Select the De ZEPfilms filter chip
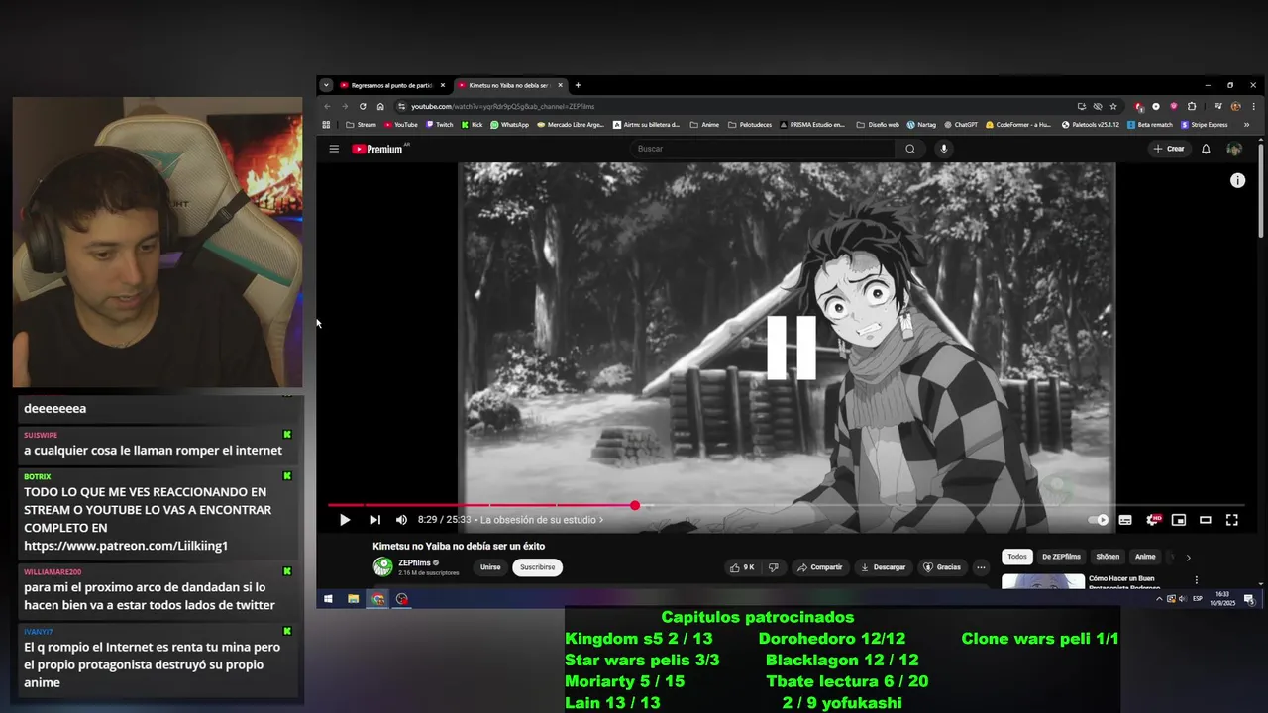 1061,557
